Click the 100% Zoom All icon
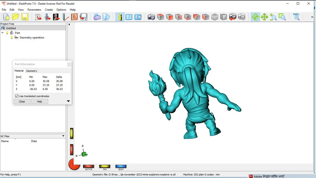Screen dimensions: 316x178 [x=296, y=17]
